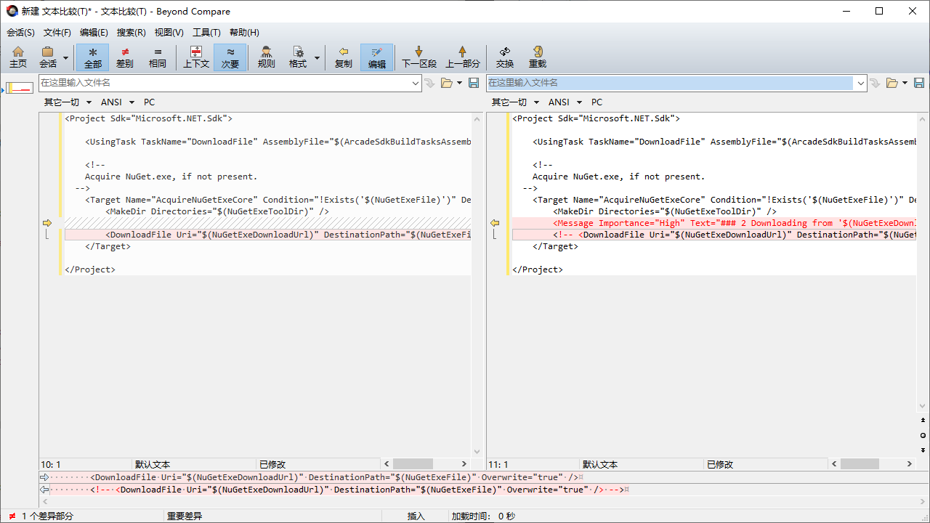Go to 上一部分 (Previous Part)
Viewport: 930px width, 523px height.
coord(461,57)
